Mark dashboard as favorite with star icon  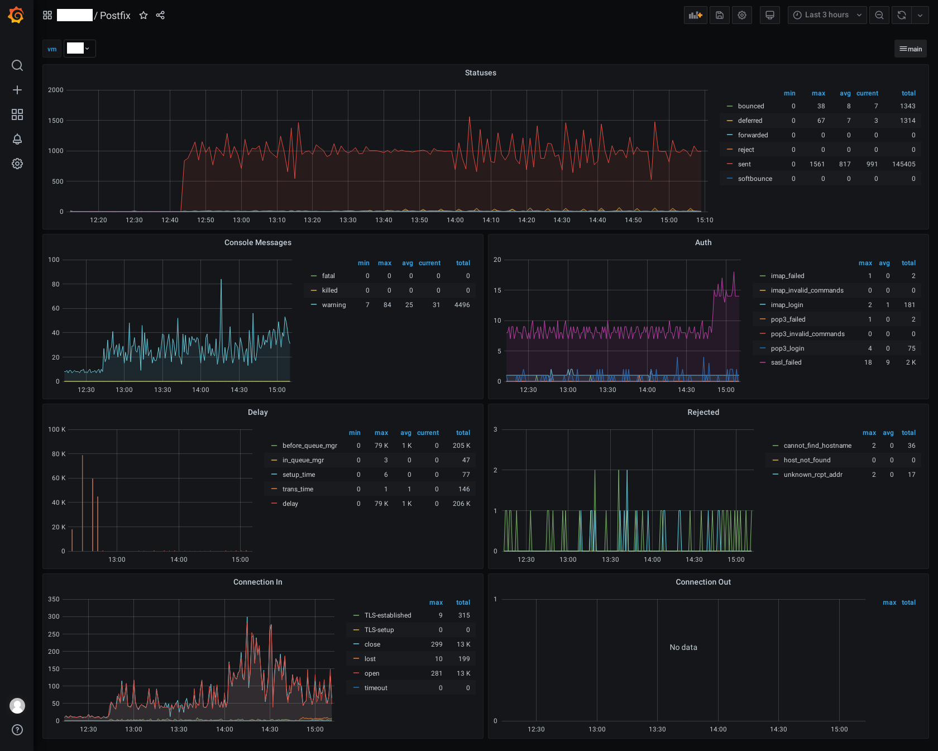tap(143, 15)
